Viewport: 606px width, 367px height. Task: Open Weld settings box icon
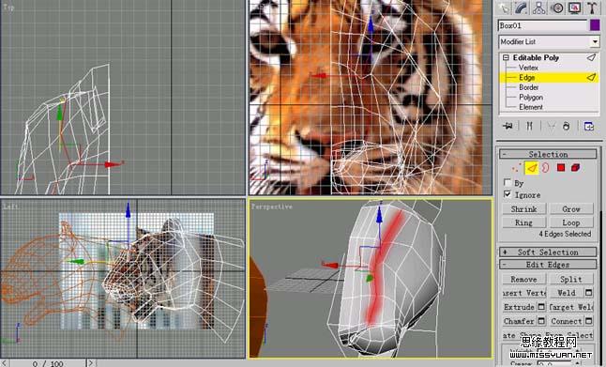tap(588, 293)
